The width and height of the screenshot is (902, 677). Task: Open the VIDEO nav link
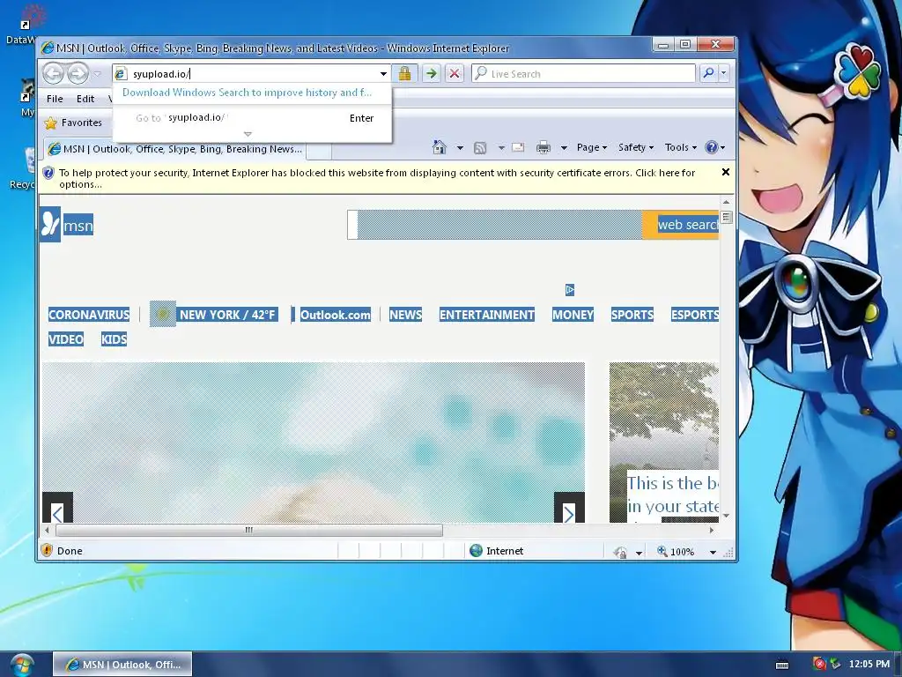(66, 339)
